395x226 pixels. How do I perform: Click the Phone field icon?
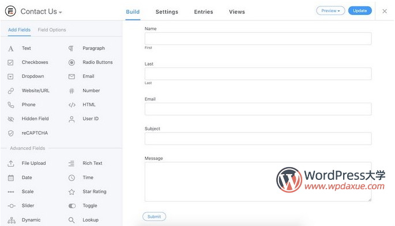pyautogui.click(x=10, y=105)
